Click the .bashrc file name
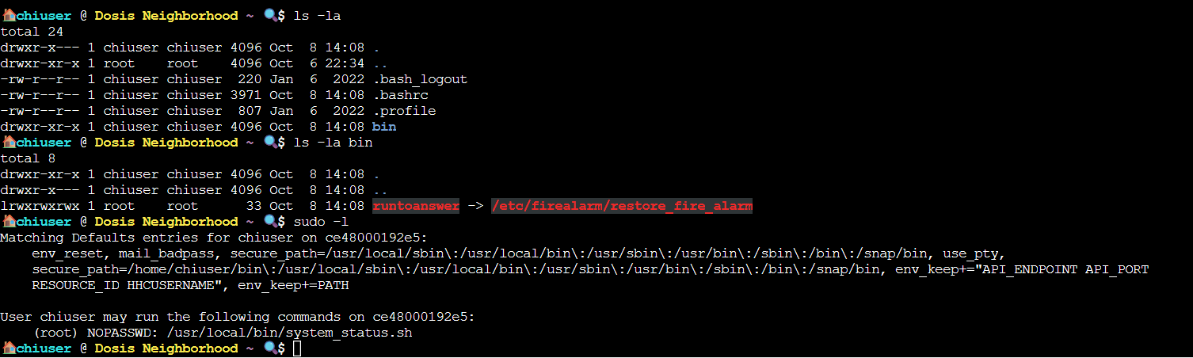Screen dimensions: 1193x358 (x=400, y=95)
